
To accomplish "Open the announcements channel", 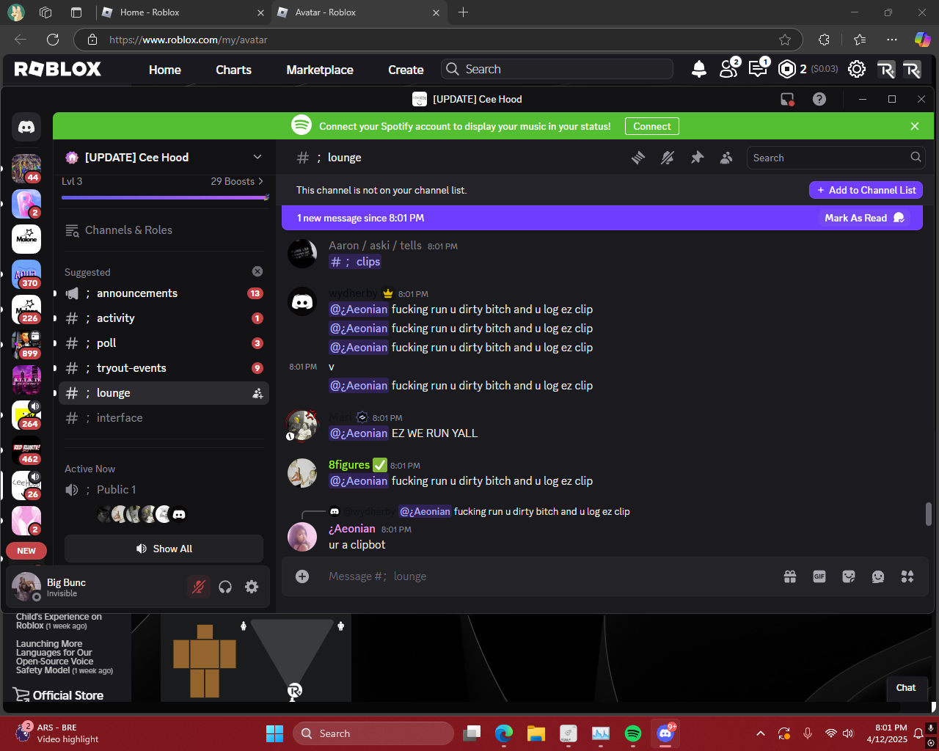I will 164,293.
